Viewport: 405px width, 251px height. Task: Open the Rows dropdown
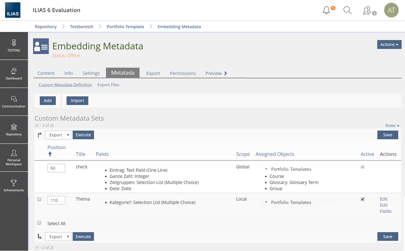click(392, 125)
